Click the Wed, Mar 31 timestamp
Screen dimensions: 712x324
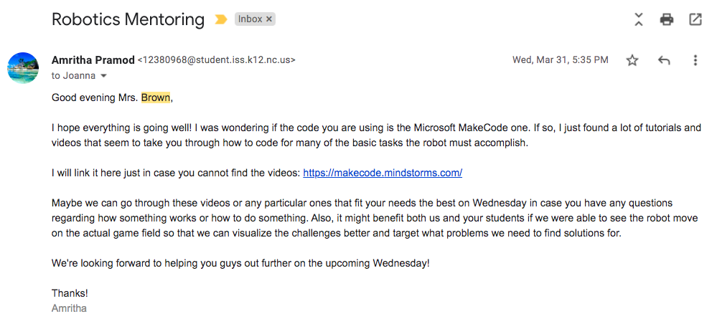[x=560, y=60]
